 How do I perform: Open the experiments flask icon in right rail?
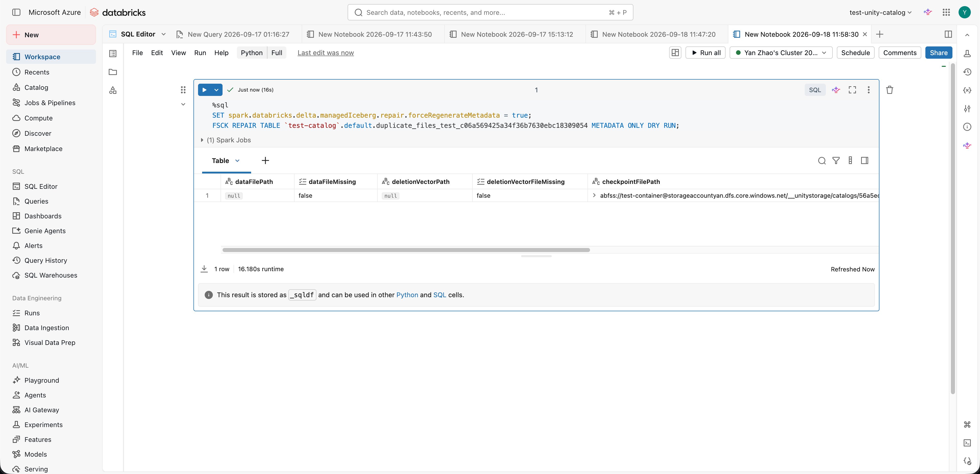(967, 53)
